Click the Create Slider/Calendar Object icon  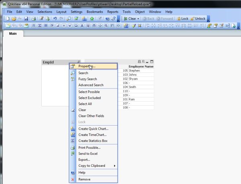coord(94,26)
